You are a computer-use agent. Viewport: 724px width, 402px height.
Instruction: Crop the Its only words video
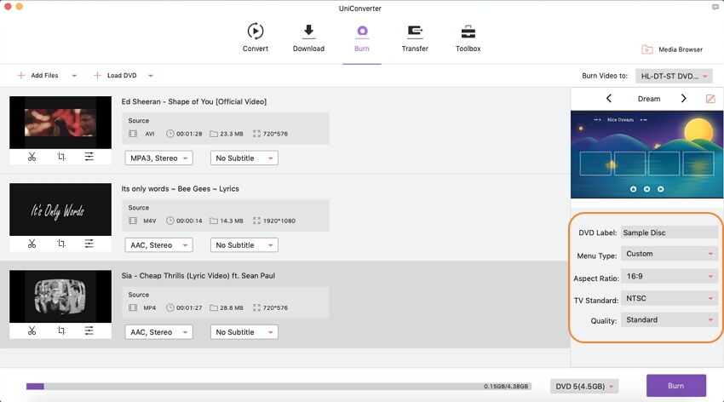pos(61,244)
